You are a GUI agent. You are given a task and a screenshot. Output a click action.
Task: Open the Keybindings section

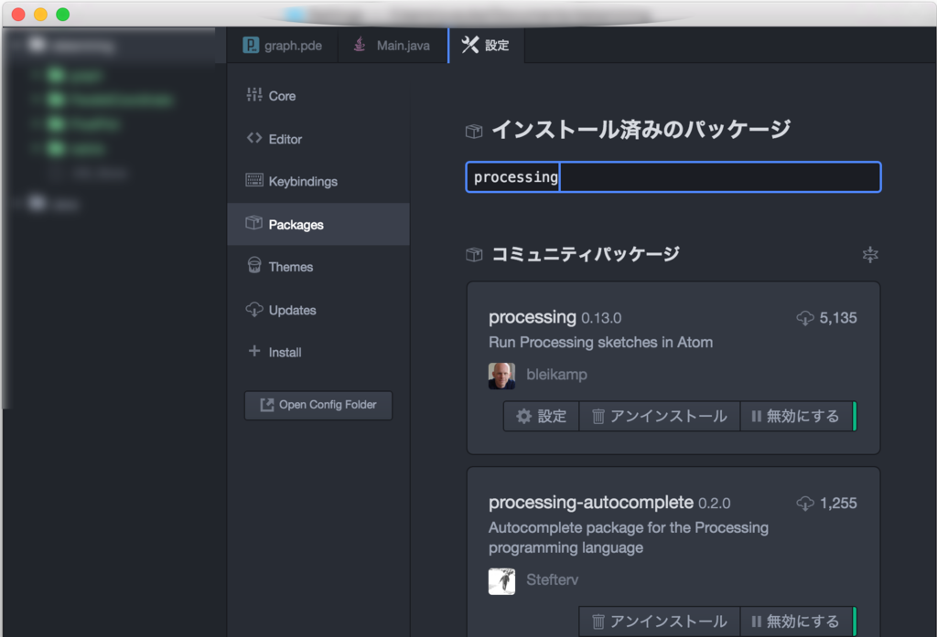pyautogui.click(x=318, y=182)
